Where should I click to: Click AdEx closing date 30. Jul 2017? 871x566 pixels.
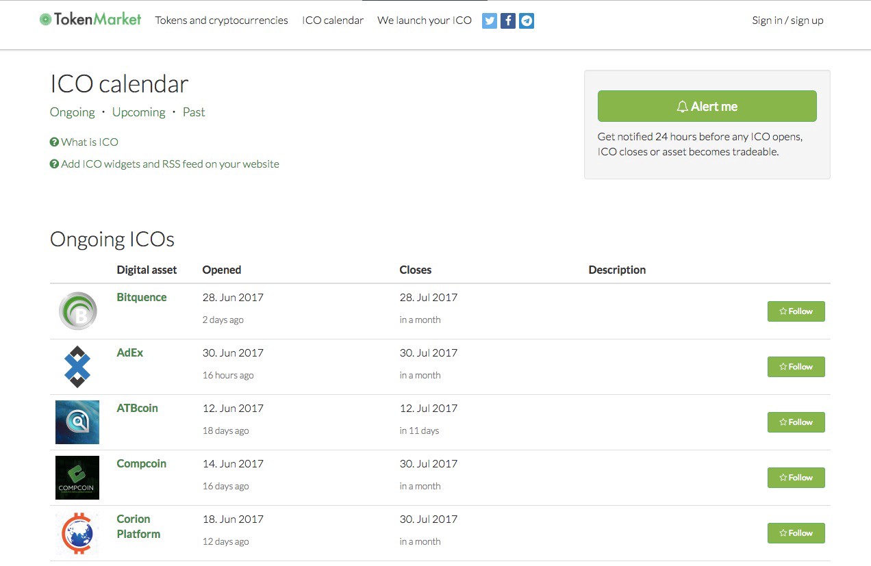429,353
